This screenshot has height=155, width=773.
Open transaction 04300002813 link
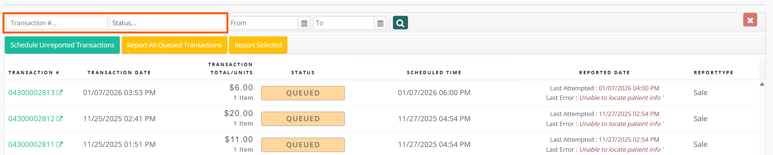point(31,93)
